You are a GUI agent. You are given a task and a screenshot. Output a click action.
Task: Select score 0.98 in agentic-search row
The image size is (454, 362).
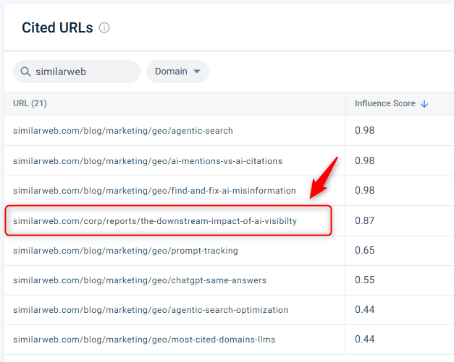(x=364, y=130)
